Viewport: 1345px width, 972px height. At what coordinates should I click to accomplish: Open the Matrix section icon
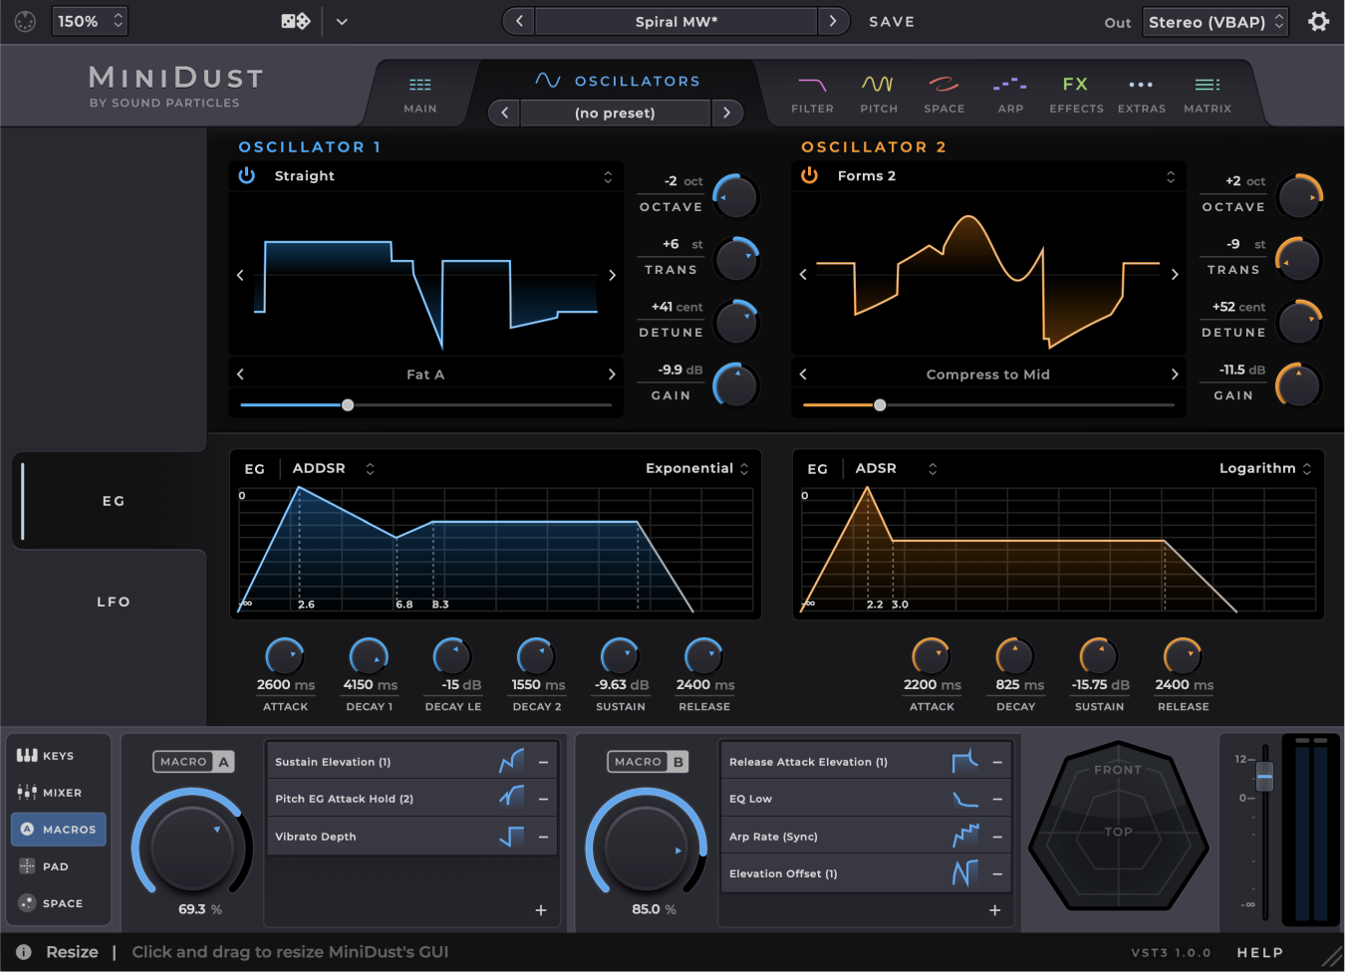click(x=1207, y=85)
